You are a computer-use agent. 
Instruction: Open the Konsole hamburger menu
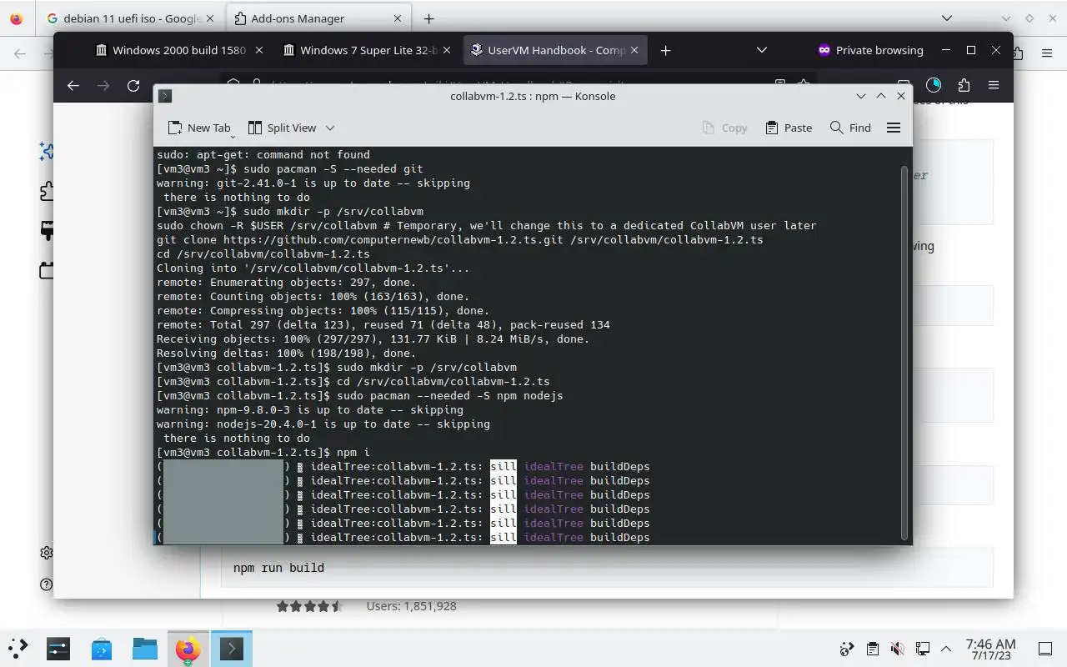894,128
